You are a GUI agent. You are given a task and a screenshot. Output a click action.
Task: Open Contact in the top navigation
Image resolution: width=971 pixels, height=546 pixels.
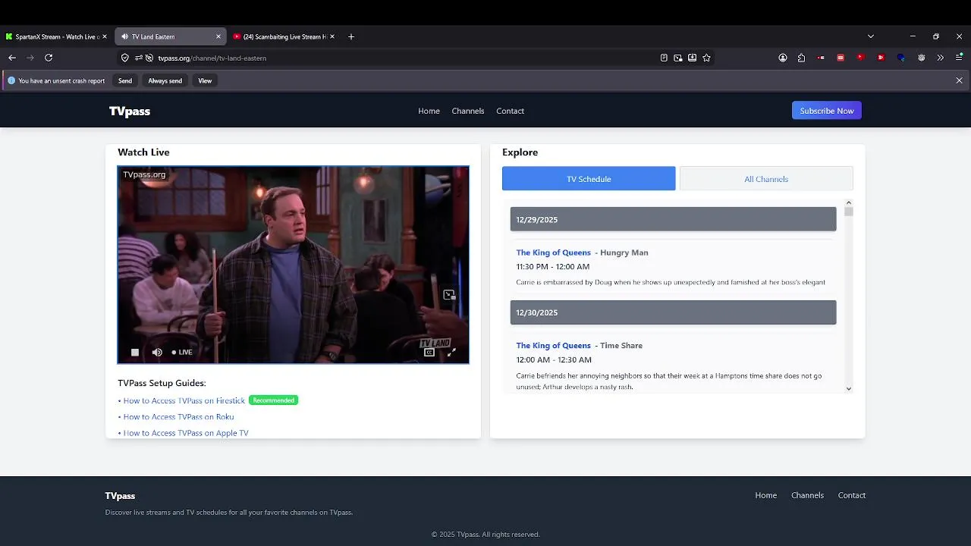coord(511,111)
